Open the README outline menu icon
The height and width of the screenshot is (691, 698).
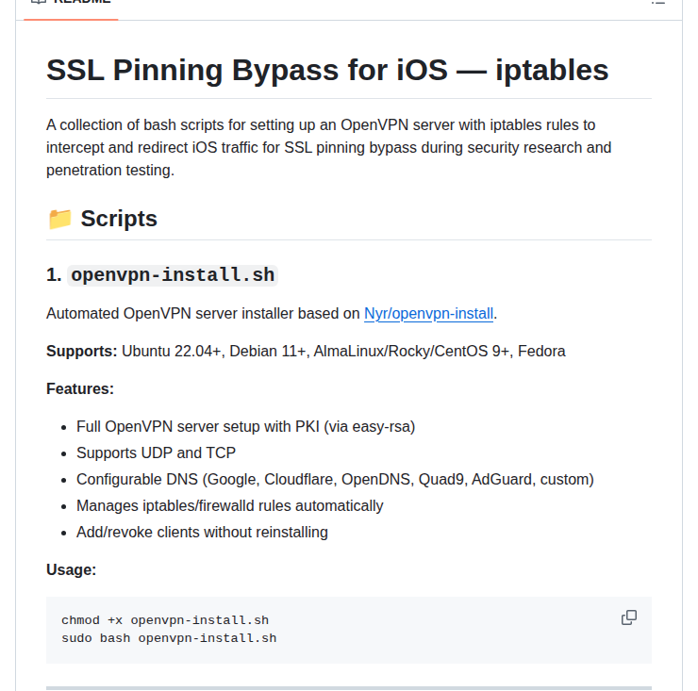coord(658,3)
